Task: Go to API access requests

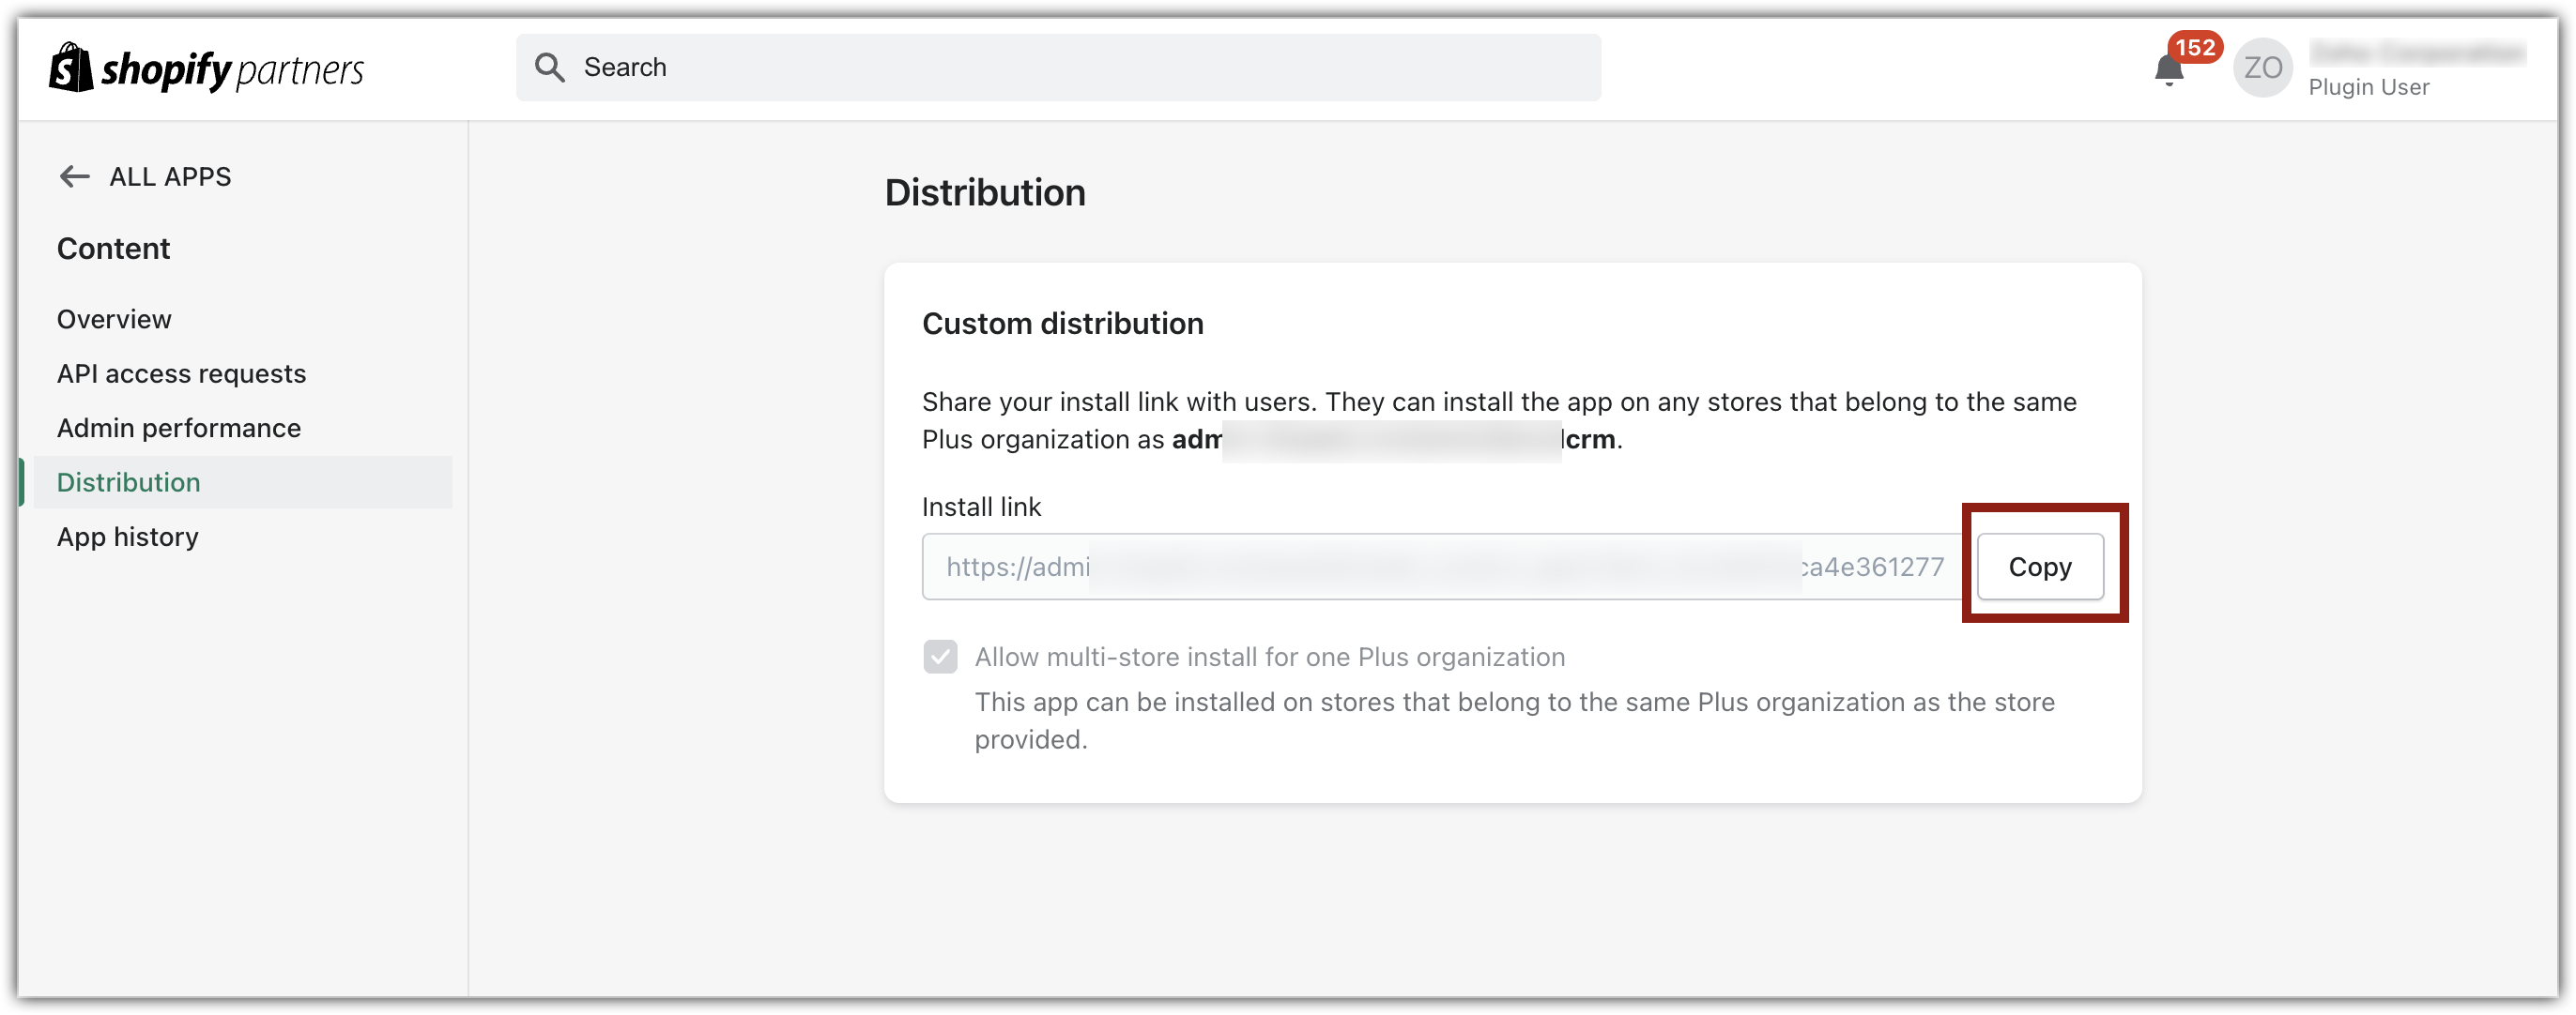Action: pyautogui.click(x=181, y=373)
